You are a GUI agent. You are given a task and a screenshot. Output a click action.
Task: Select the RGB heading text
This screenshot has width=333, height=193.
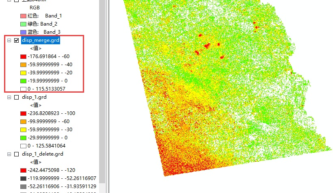tap(35, 8)
